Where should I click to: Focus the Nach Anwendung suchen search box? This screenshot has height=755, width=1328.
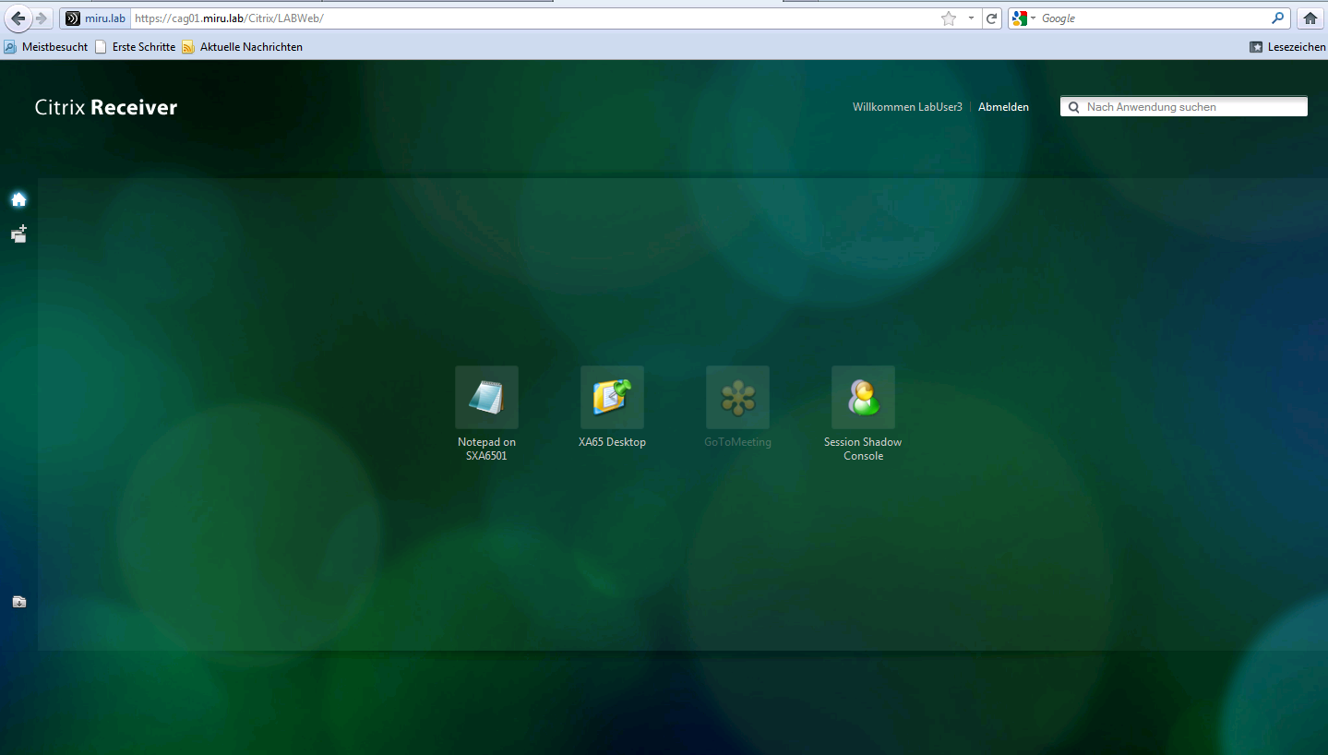click(1184, 107)
